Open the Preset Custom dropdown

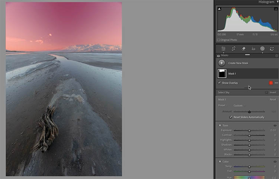tap(240, 105)
